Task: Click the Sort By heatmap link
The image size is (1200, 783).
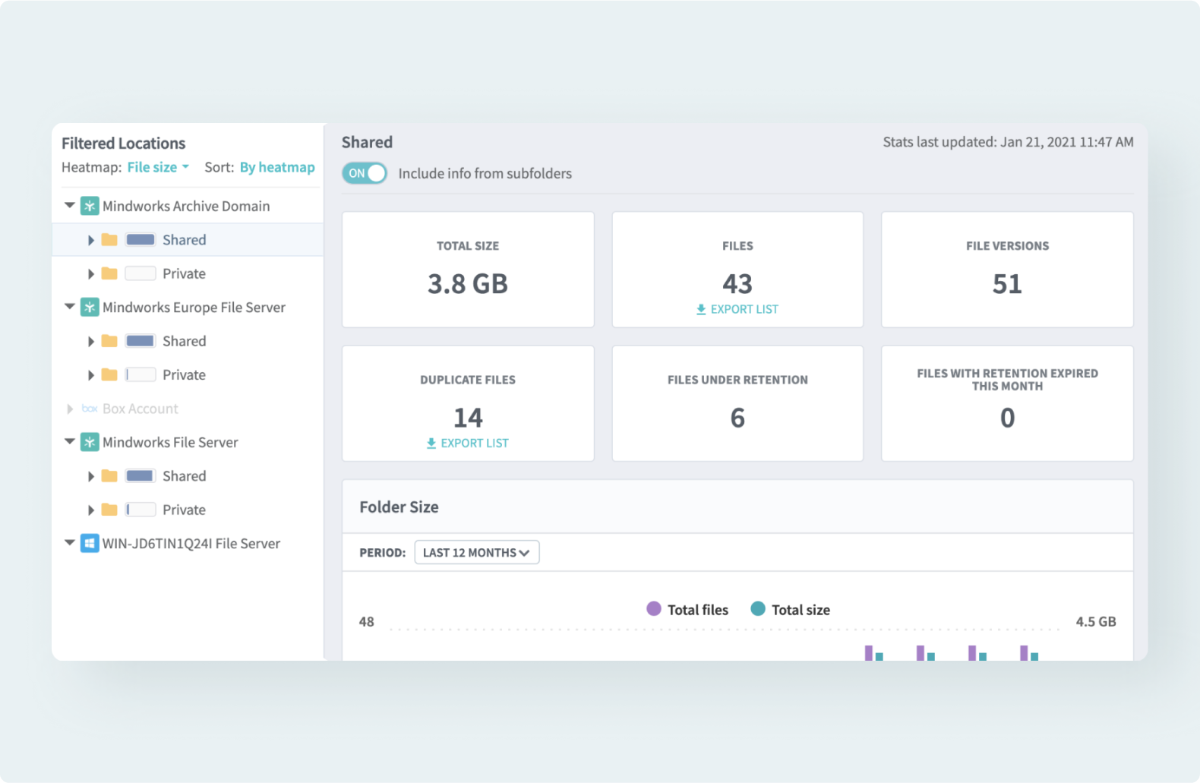Action: 277,167
